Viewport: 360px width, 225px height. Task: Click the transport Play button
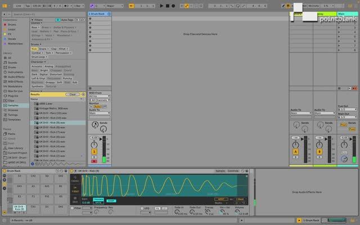tap(161, 6)
